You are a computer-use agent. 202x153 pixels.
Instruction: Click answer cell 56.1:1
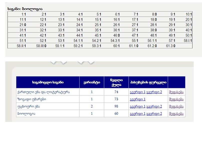pos(152,41)
